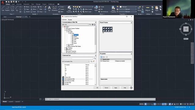Click the round collapse-dialog arrow button
The image size is (195, 110).
coord(131,88)
